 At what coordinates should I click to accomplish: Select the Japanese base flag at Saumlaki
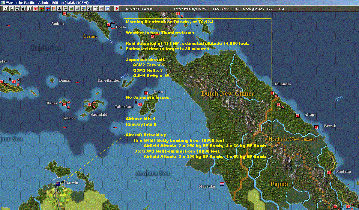pos(90,104)
